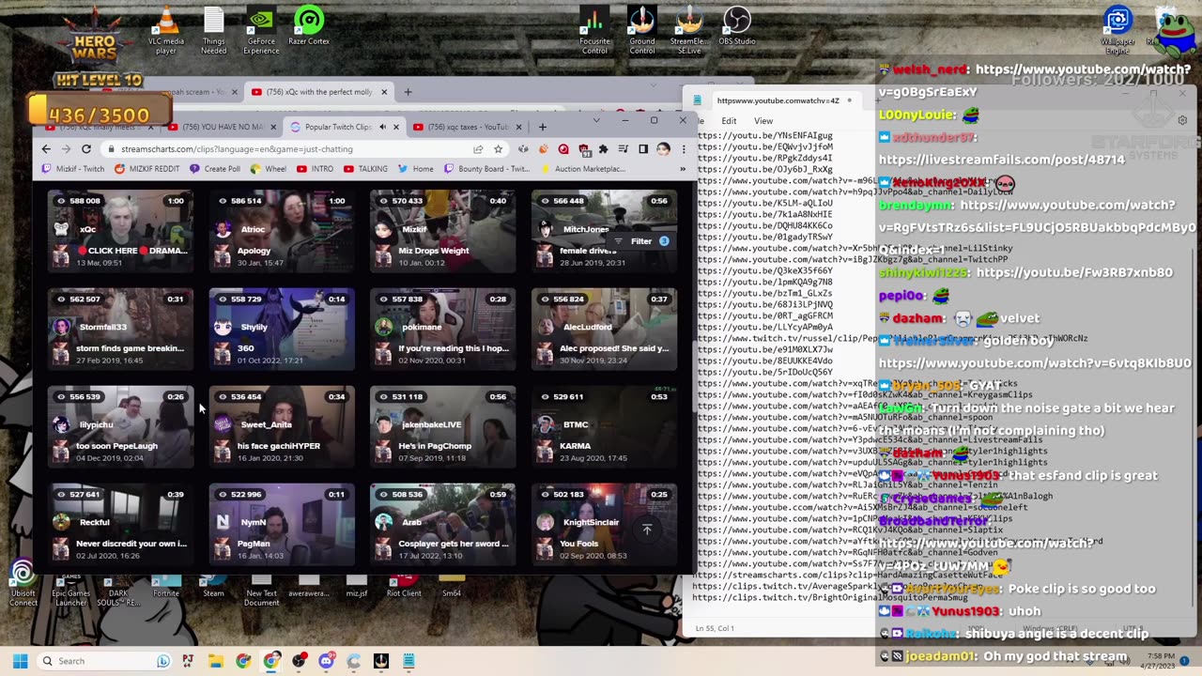1202x676 pixels.
Task: Reload the streamscharts clips page
Action: point(86,148)
